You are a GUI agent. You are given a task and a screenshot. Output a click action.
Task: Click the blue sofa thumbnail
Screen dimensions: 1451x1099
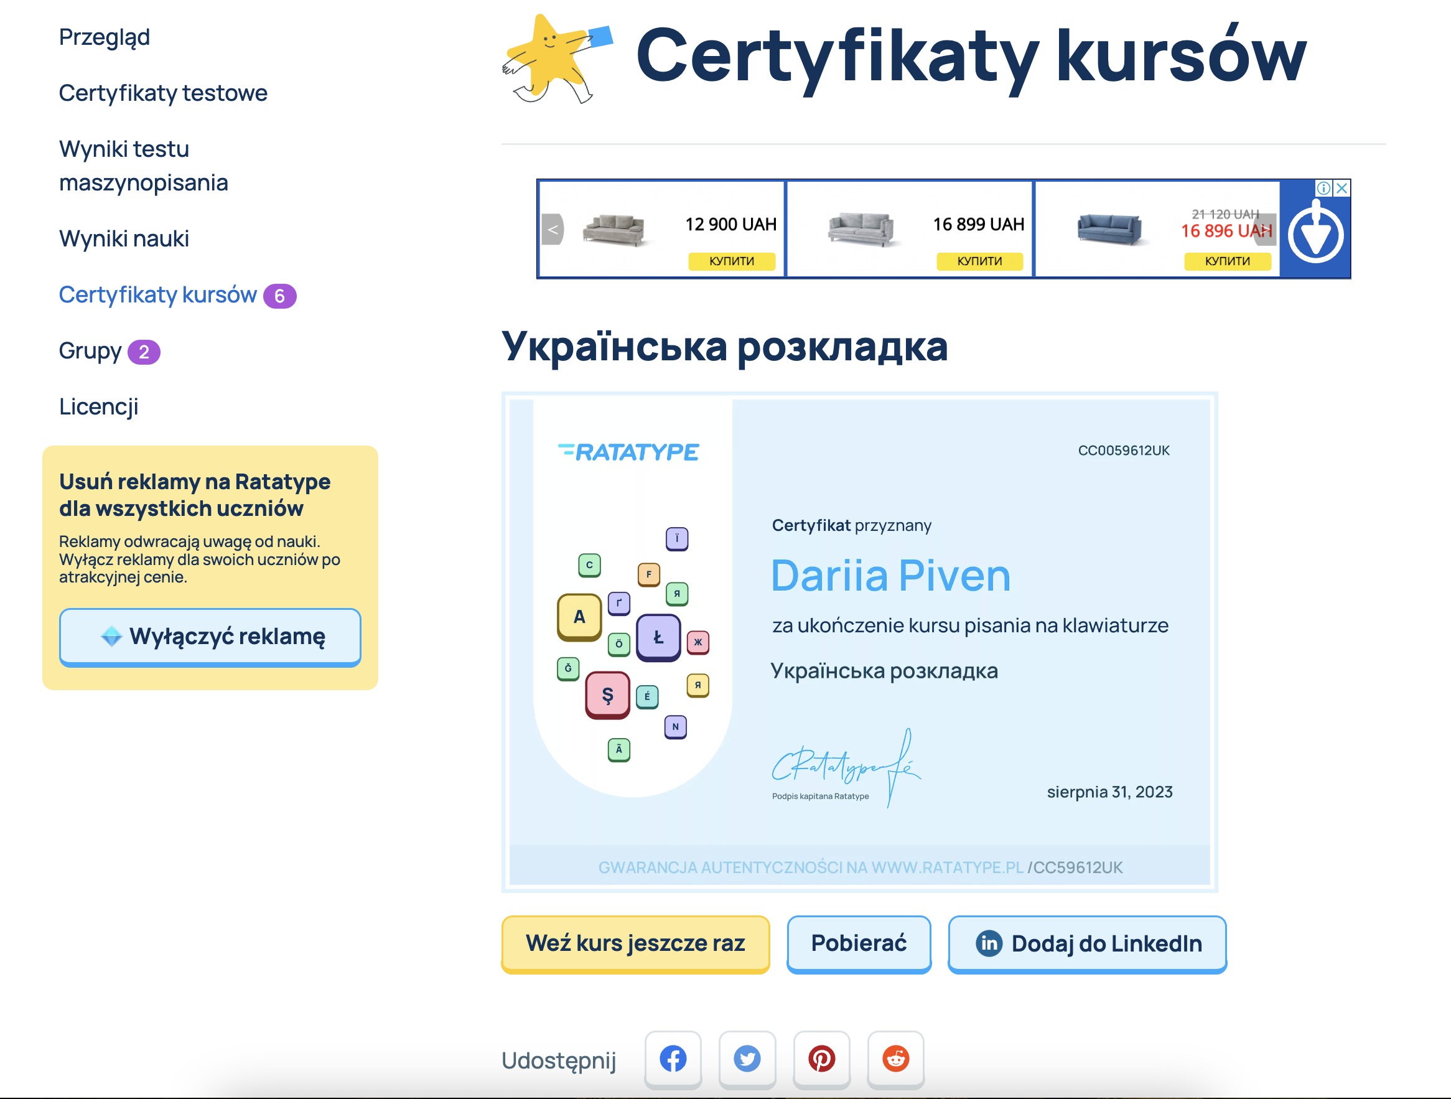[x=1109, y=230]
